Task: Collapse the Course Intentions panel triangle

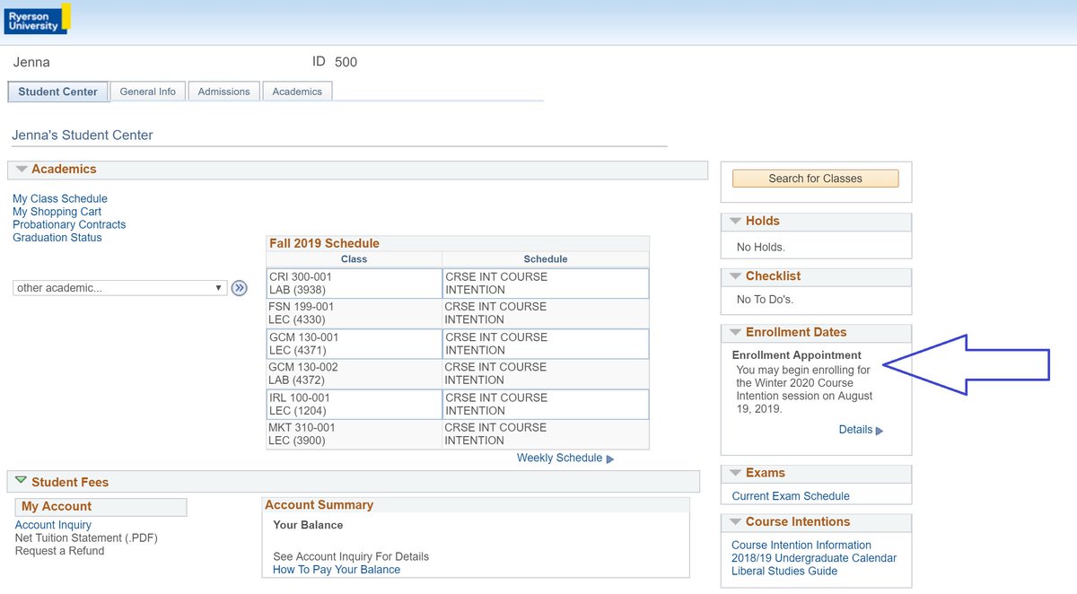Action: coord(735,521)
